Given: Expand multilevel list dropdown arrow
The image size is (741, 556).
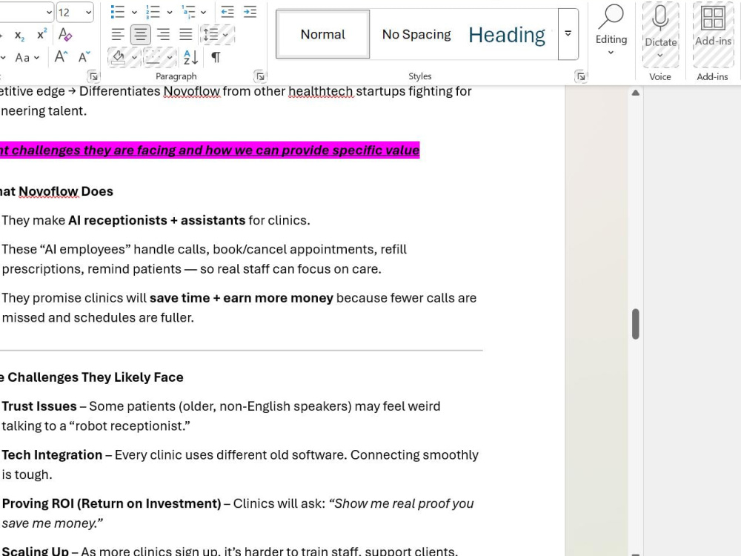Looking at the screenshot, I should click(x=203, y=13).
